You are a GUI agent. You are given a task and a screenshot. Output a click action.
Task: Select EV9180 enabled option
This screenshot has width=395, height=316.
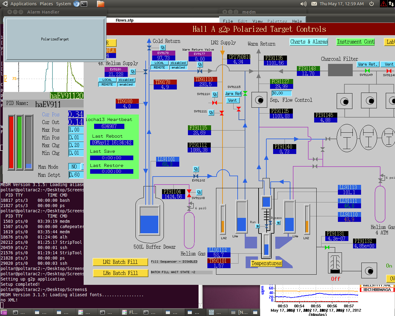click(126, 85)
